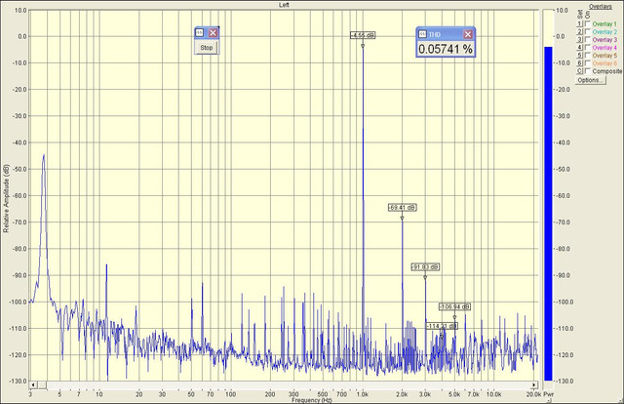Open Overlays Options dialog
The height and width of the screenshot is (404, 624).
click(x=591, y=80)
